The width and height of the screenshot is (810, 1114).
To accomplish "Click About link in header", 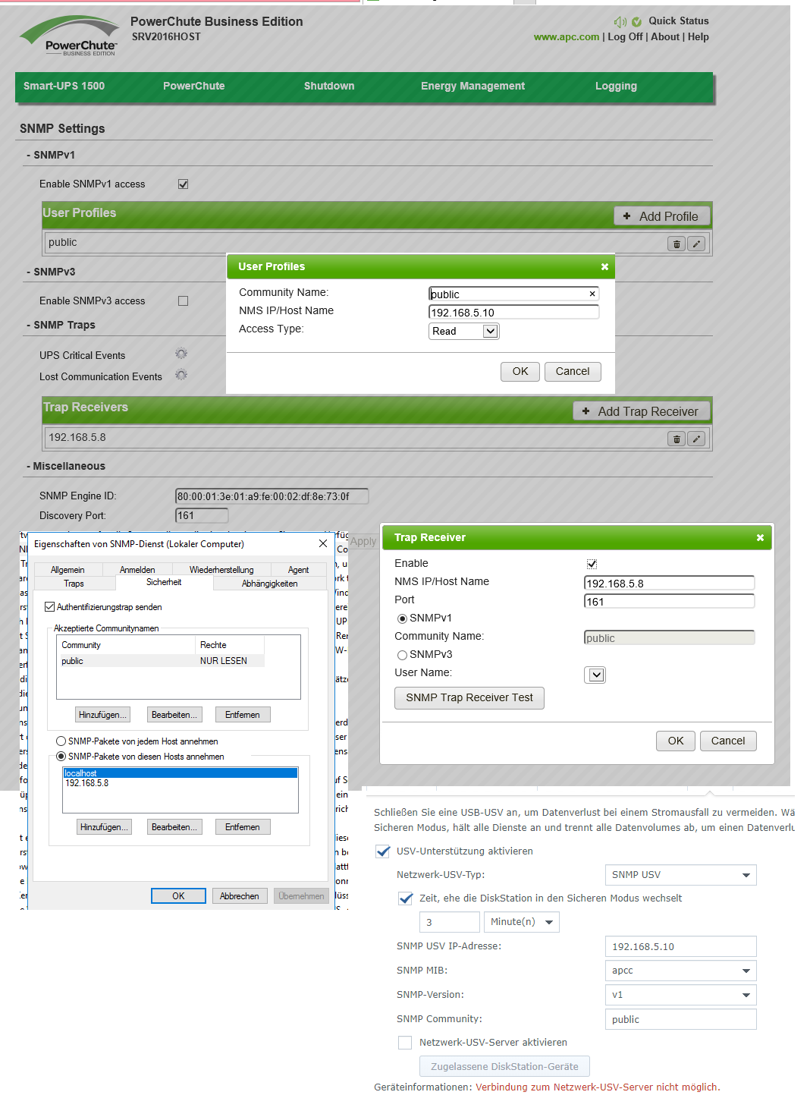I will (665, 36).
